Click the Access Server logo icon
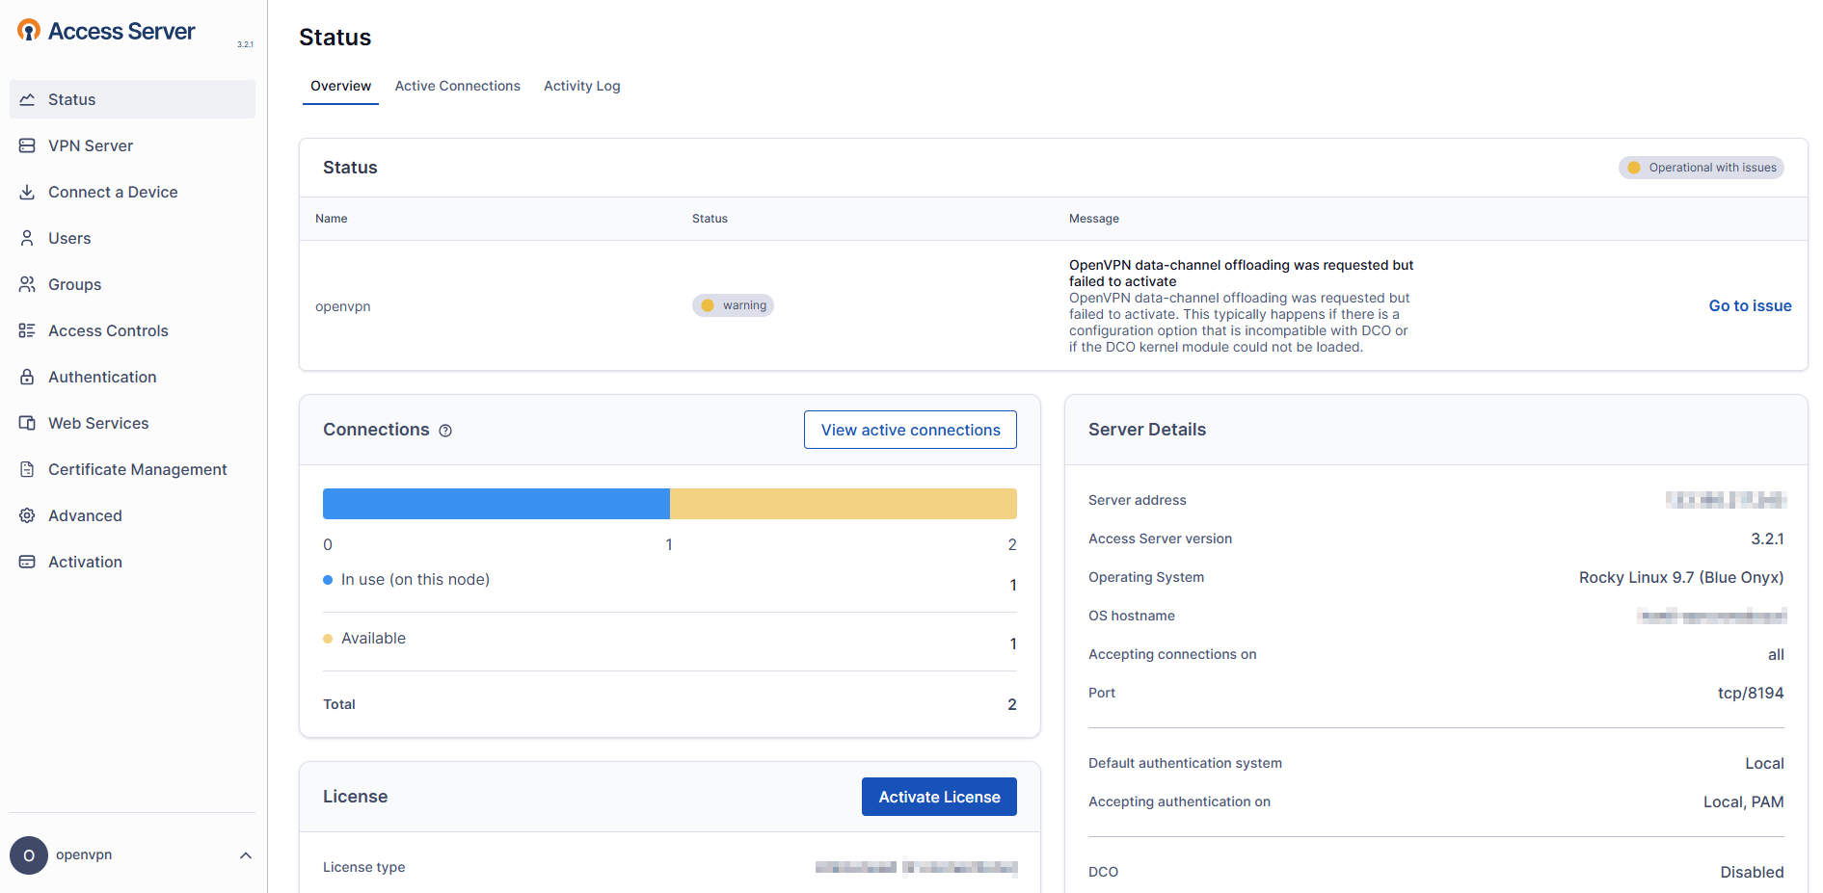Viewport: 1823px width, 893px height. pyautogui.click(x=29, y=31)
